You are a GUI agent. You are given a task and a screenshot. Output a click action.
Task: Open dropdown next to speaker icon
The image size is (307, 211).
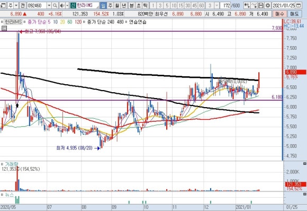(67, 5)
